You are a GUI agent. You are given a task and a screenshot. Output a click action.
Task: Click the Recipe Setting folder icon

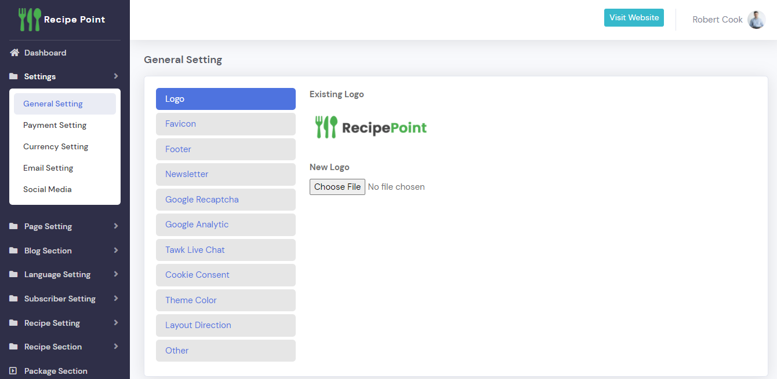14,323
